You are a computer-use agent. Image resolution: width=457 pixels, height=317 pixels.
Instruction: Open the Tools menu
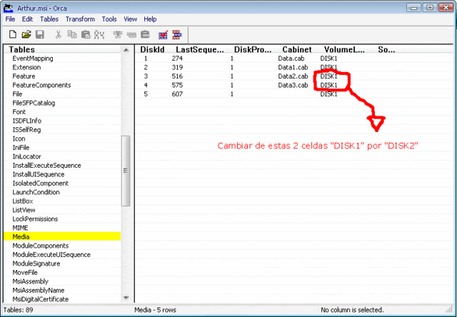click(109, 19)
